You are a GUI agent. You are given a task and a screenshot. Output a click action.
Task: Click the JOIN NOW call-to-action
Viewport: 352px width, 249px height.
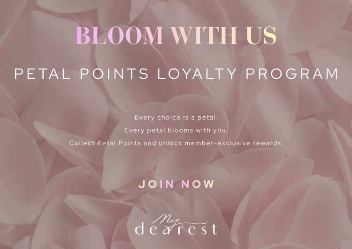176,184
